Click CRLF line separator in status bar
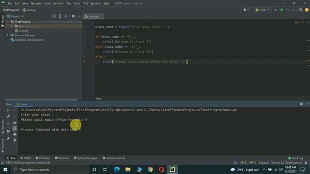The image size is (310, 174). (243, 163)
